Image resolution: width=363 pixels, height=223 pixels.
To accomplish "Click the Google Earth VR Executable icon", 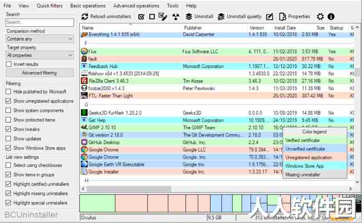I will click(x=84, y=164).
